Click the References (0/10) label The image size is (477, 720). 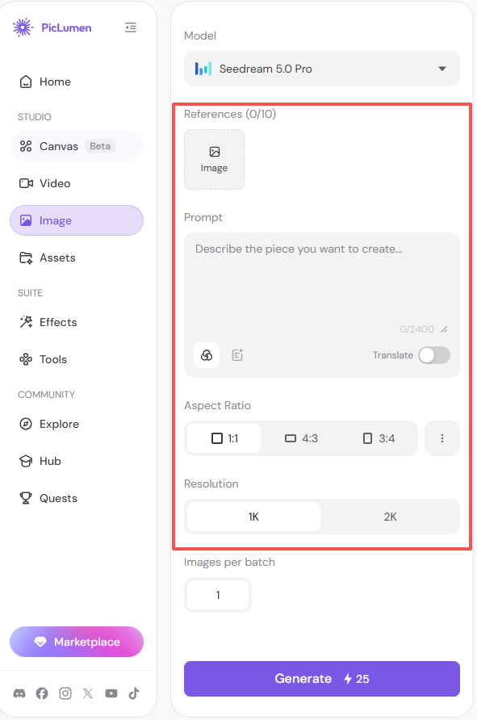pos(230,114)
